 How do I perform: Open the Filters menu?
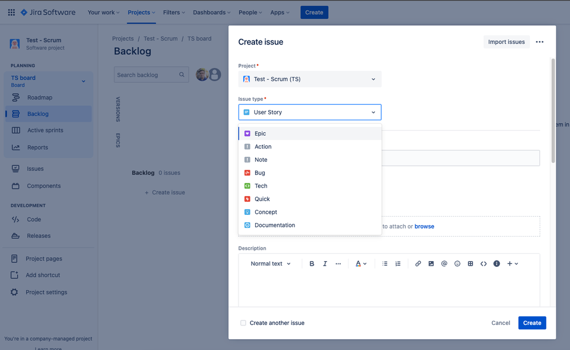(x=174, y=13)
